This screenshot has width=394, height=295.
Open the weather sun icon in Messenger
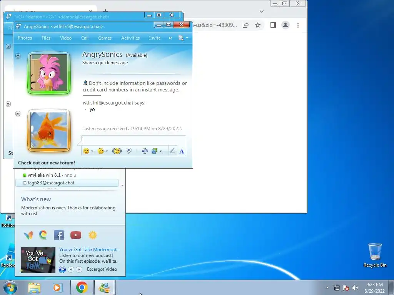(93, 235)
